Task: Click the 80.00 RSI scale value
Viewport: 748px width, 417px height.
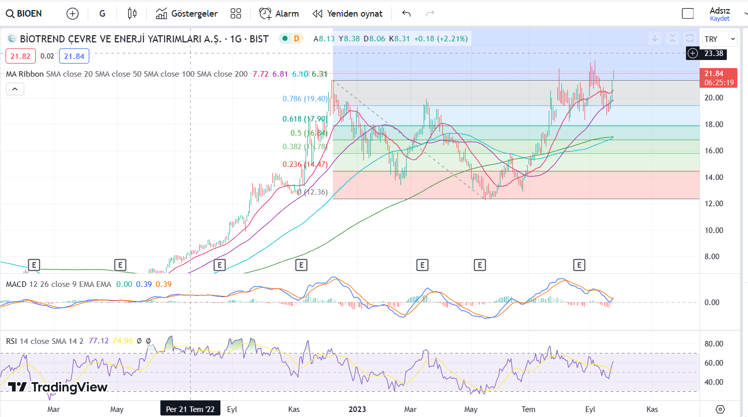Action: tap(714, 344)
